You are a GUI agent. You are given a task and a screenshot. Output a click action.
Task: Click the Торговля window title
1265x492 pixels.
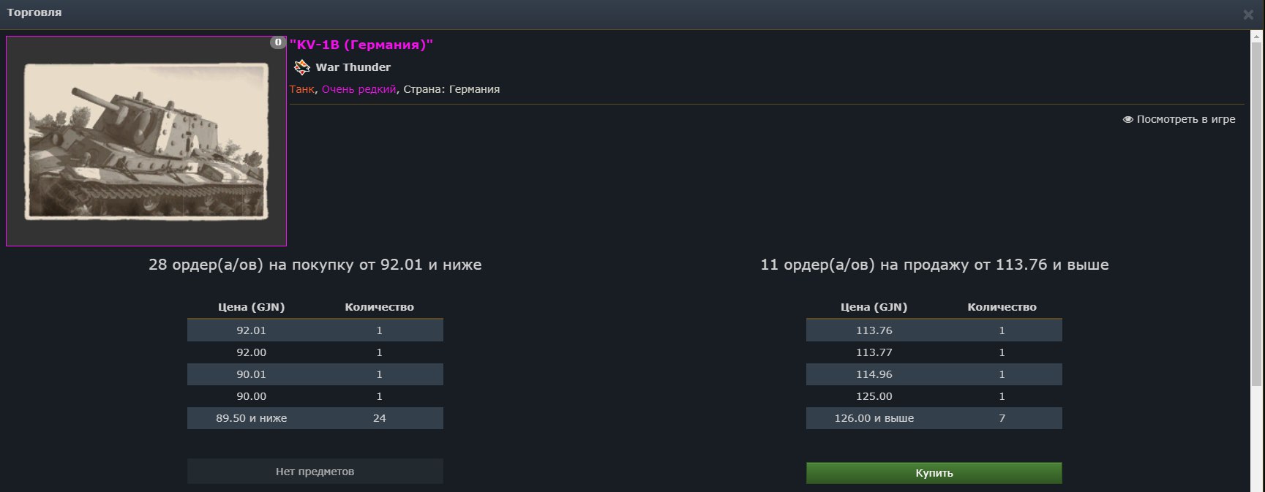pos(34,12)
